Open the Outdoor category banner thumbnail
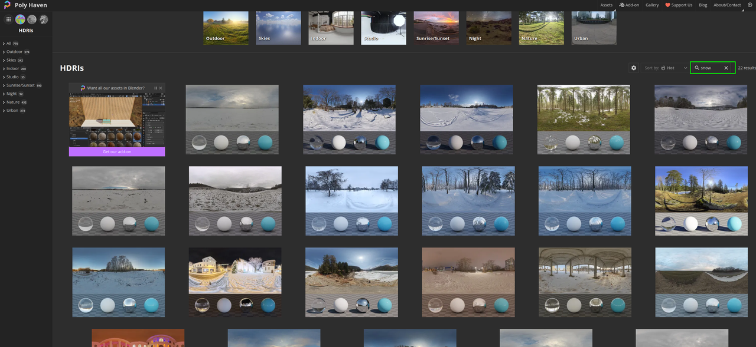756x347 pixels. point(226,28)
